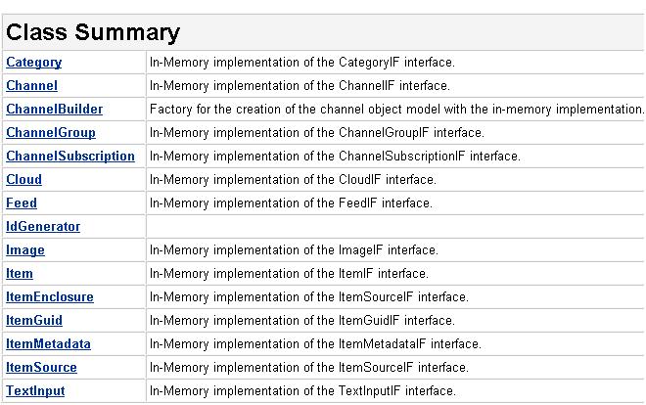Follow the Image class link
The height and width of the screenshot is (405, 646).
[x=25, y=249]
